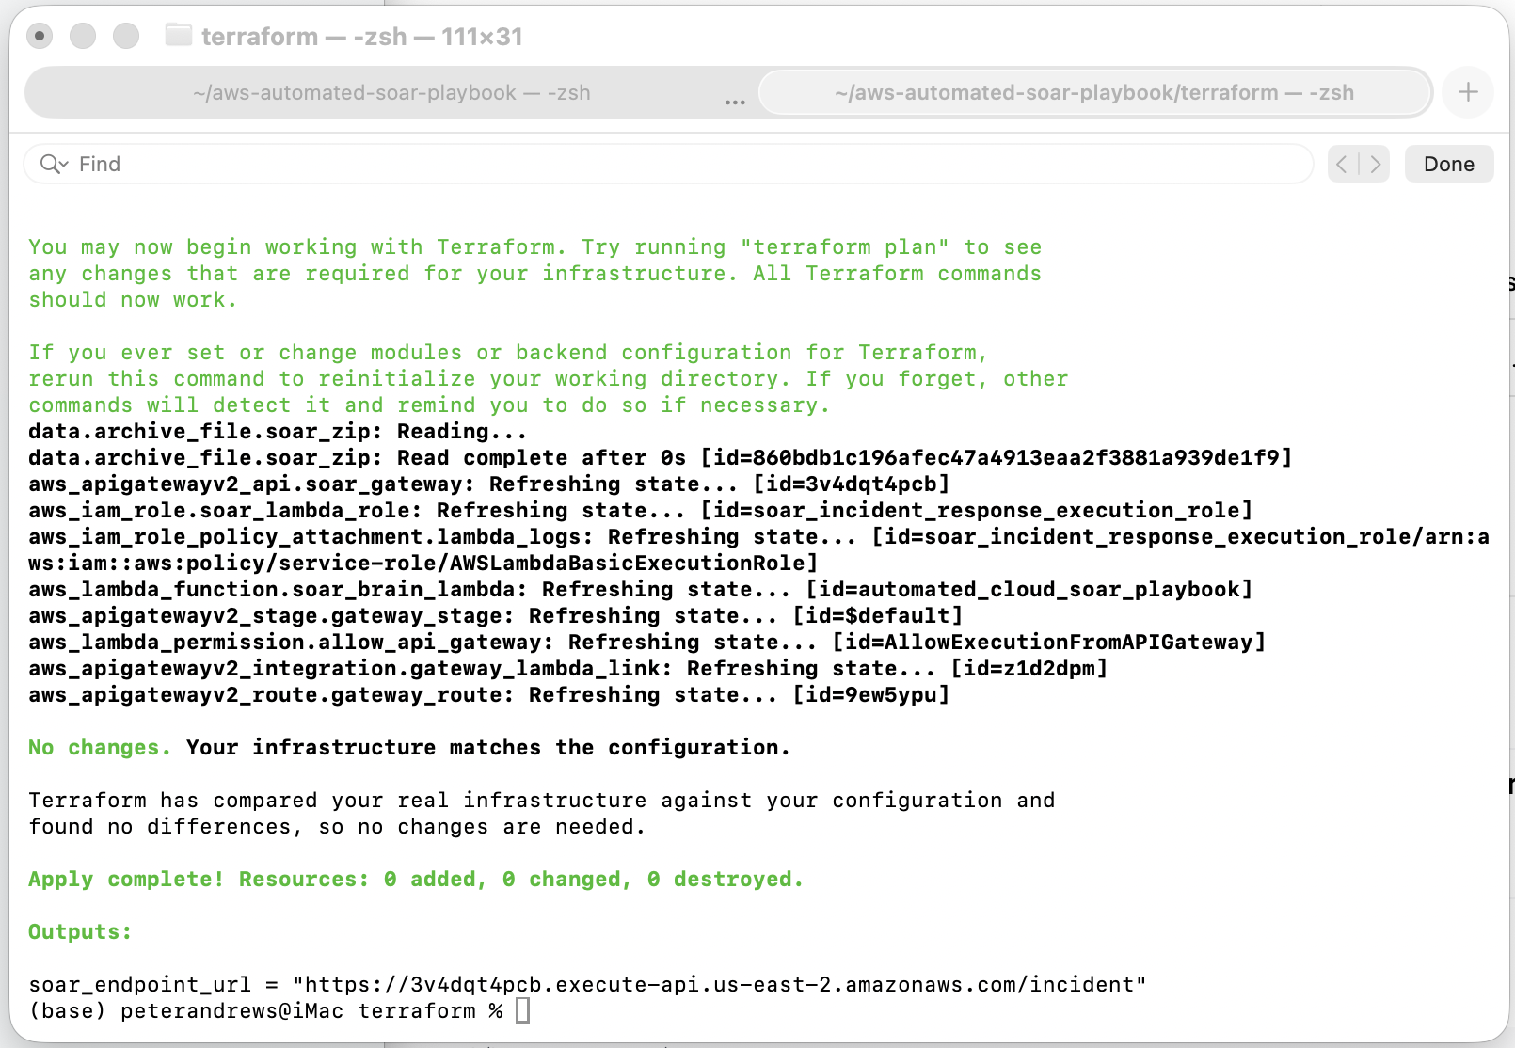This screenshot has width=1515, height=1048.
Task: Click 'Your infrastructure matches the configuration.' text
Action: tap(488, 748)
